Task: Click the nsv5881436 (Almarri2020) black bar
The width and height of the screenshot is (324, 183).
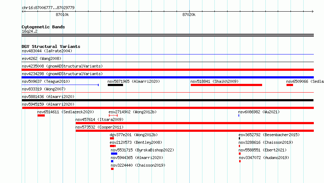Action: coord(167,100)
